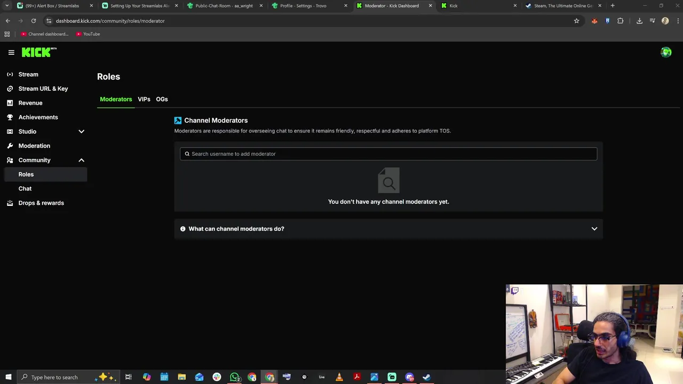Switch to the Moderators tab
683x384 pixels.
tap(116, 99)
